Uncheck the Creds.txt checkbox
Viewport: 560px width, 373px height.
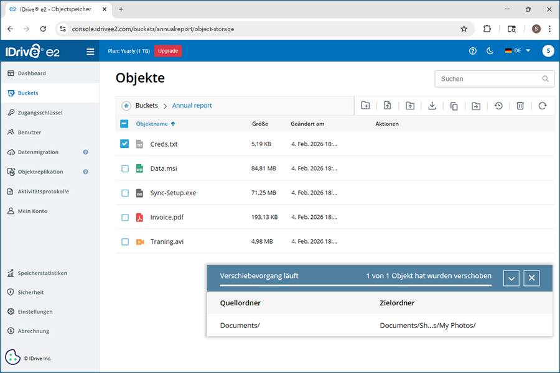click(x=124, y=144)
